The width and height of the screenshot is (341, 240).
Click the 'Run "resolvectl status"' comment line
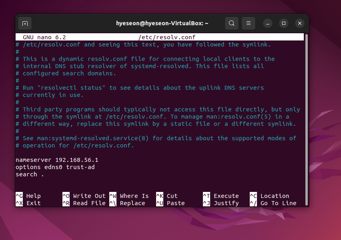tap(140, 88)
